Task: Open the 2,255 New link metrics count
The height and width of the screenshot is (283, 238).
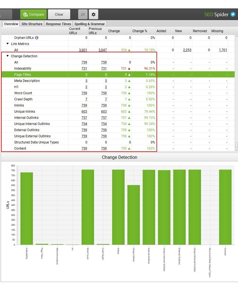Action: coord(187,50)
